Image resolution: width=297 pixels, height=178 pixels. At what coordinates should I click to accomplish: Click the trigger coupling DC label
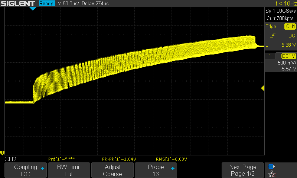tap(292, 36)
